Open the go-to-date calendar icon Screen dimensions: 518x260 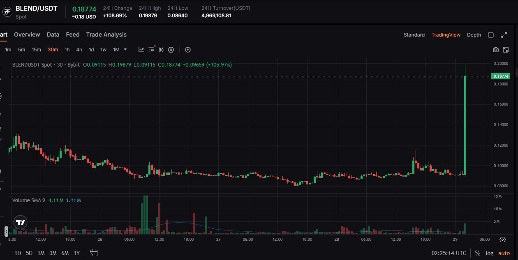93,253
